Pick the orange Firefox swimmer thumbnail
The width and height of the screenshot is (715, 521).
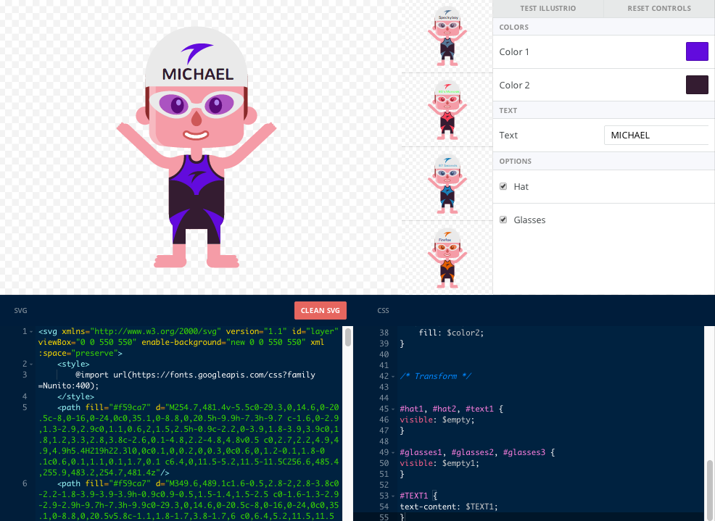(x=447, y=257)
